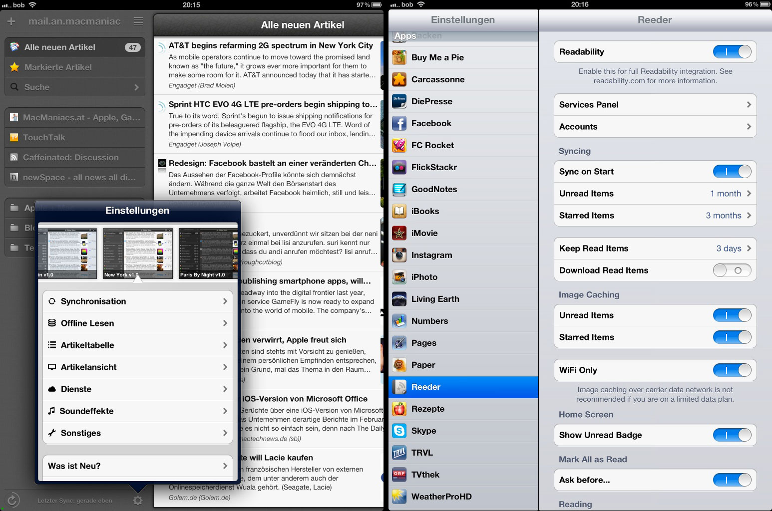
Task: Expand the Suche row chevron
Action: 136,87
